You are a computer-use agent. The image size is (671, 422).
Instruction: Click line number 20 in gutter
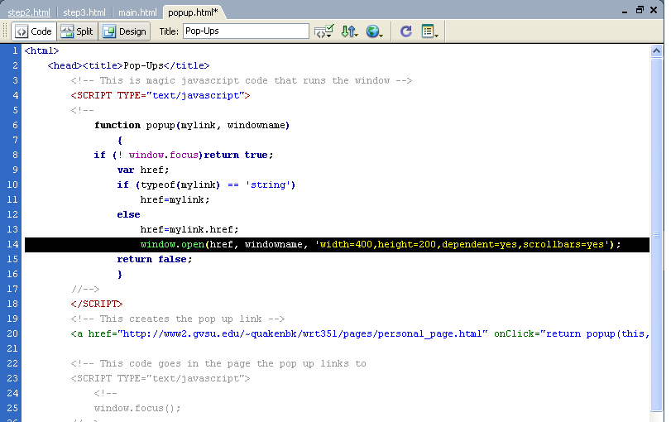click(x=12, y=333)
